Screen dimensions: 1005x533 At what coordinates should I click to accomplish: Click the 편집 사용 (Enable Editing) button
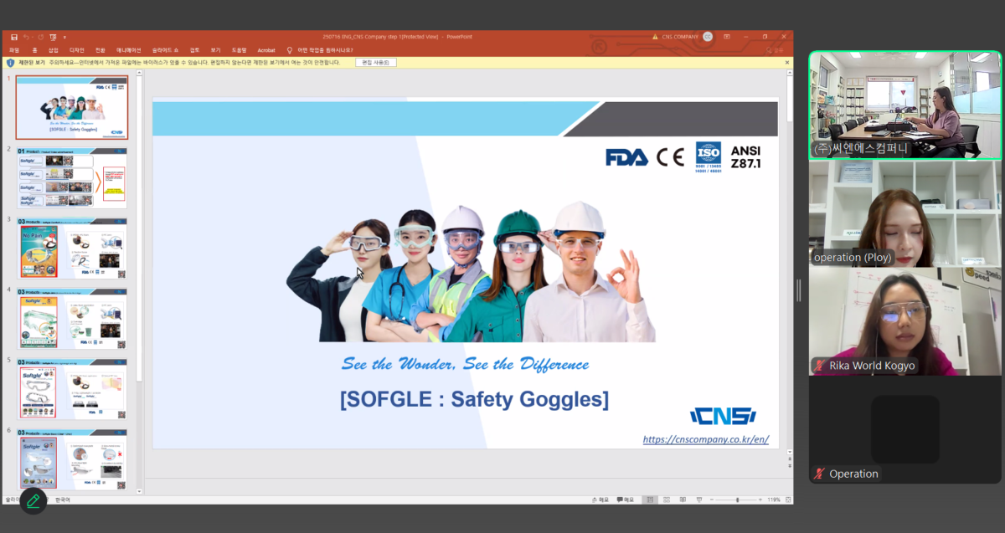click(376, 63)
